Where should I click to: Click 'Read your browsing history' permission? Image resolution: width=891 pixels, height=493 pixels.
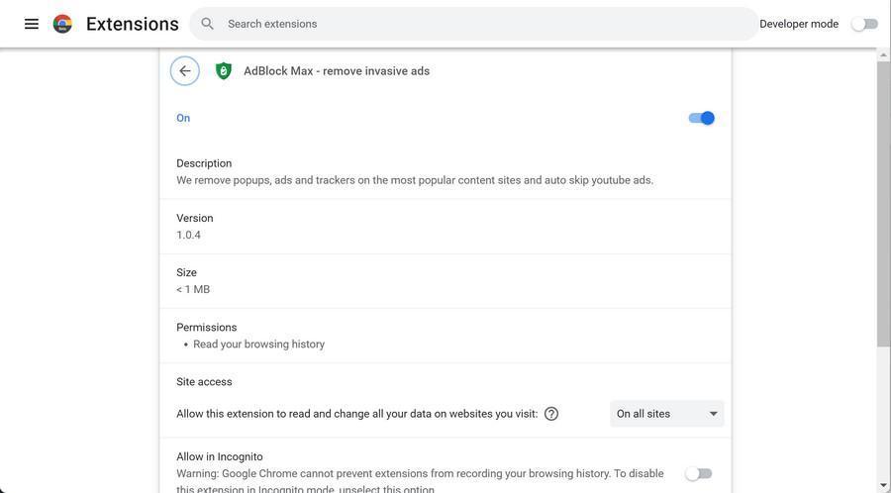(258, 345)
